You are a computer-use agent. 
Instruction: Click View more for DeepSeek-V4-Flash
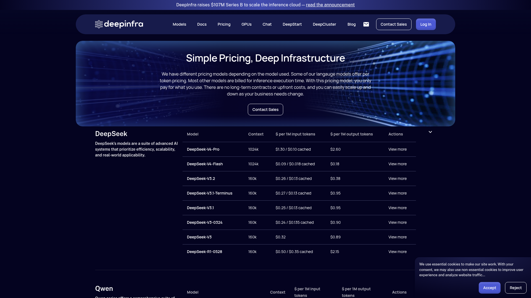click(x=397, y=164)
